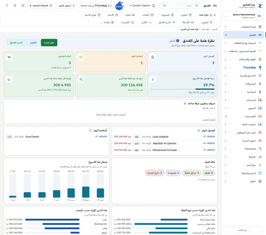This screenshot has height=235, width=266.
Task: Click the dashboard grid icon for لوحة المعلومات
Action: [x=260, y=27]
